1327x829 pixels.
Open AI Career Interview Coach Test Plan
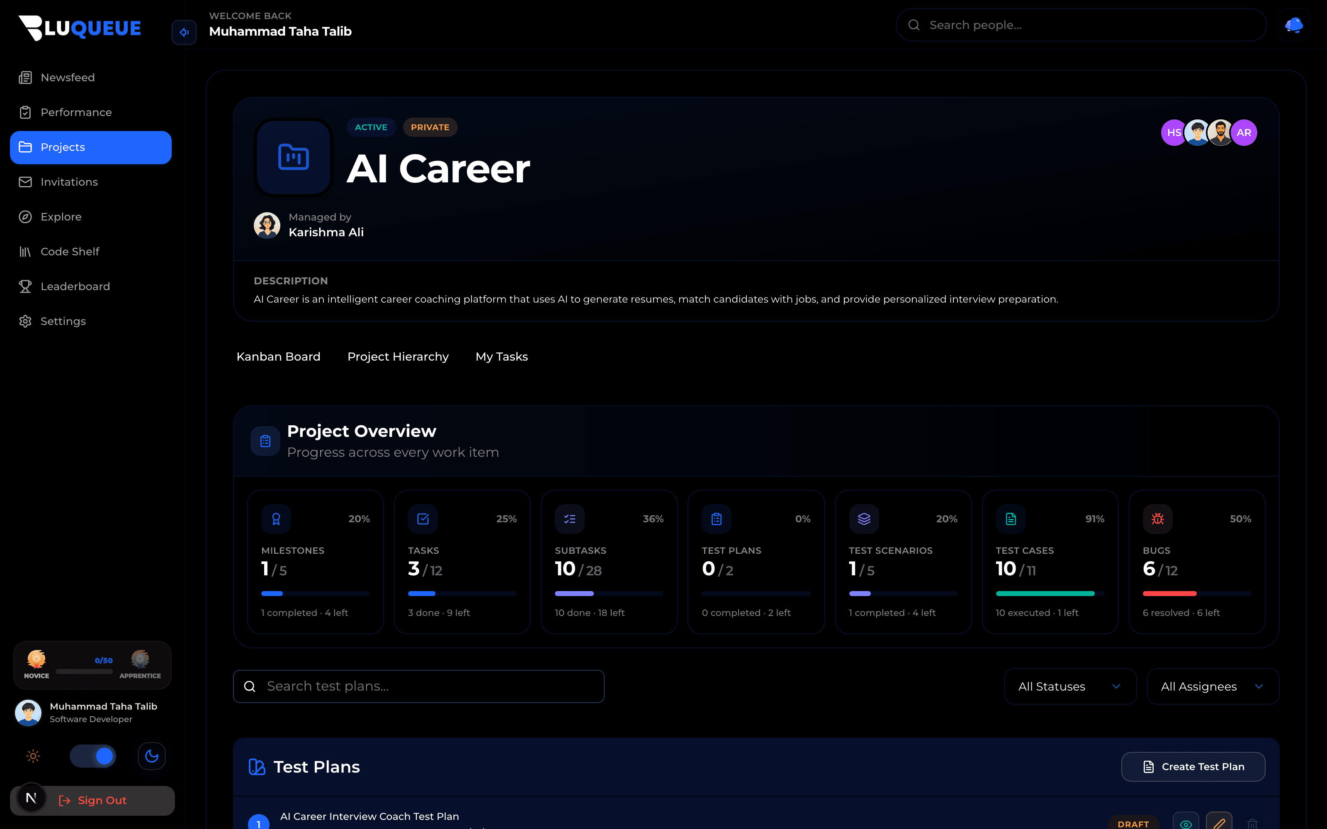coord(369,817)
